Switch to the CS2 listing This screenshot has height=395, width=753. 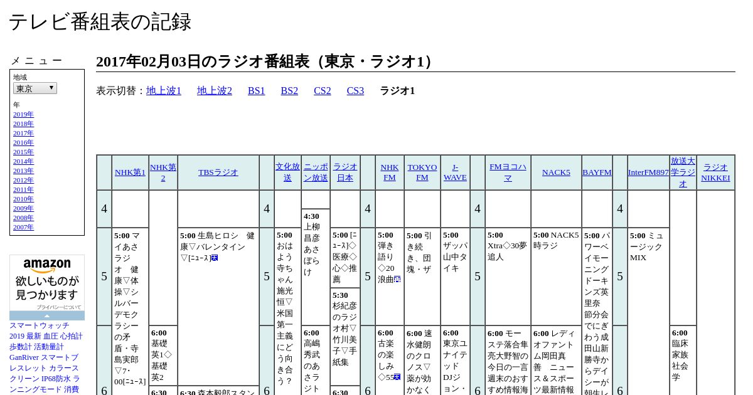click(323, 91)
